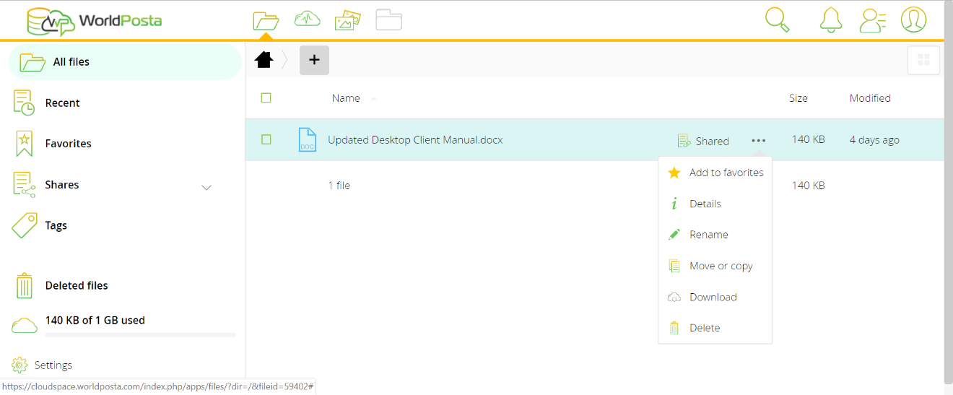Viewport: 953px width, 395px height.
Task: Switch to grid view
Action: (923, 61)
